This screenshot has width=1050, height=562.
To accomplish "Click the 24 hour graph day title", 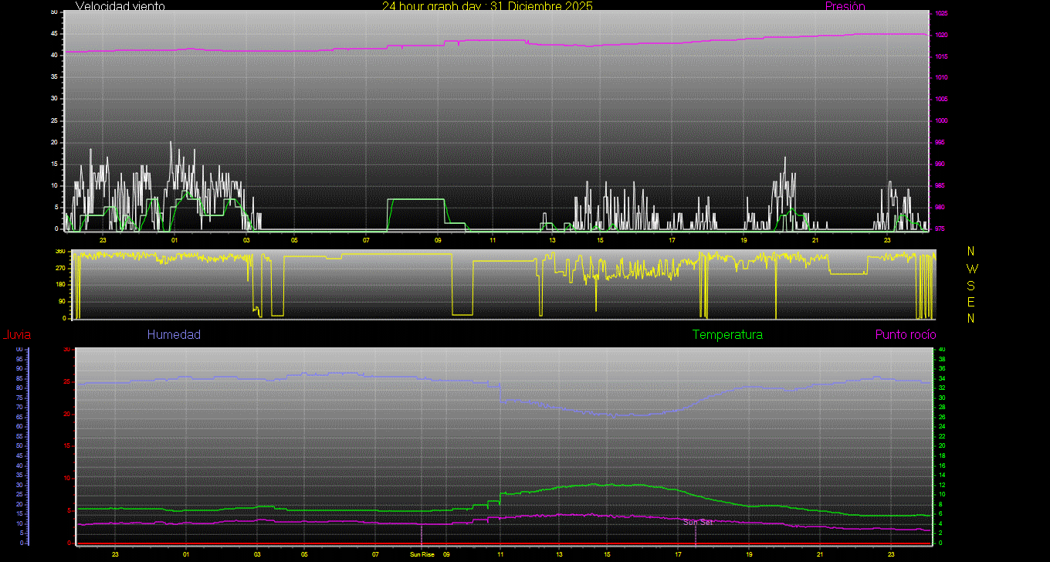I will (x=487, y=6).
